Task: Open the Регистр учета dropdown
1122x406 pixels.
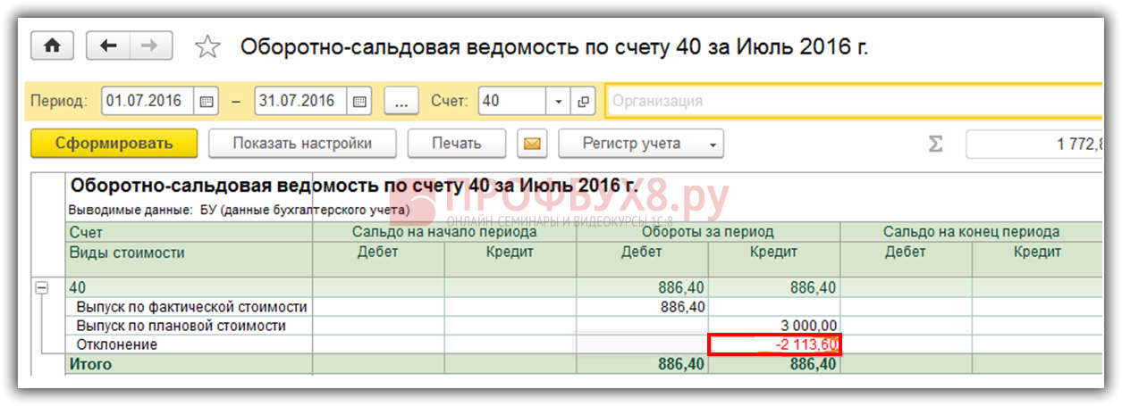Action: (x=640, y=144)
